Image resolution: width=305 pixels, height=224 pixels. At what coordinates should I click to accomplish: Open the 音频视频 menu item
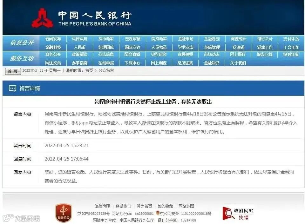point(185,54)
